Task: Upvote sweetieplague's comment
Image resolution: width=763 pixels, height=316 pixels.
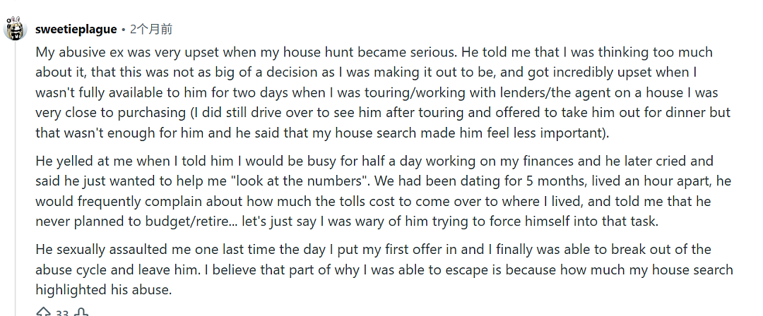Action: pos(43,312)
